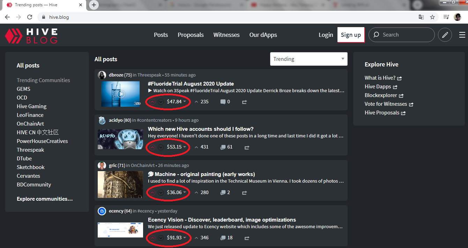Bookmark this page with the star icon

click(x=432, y=17)
